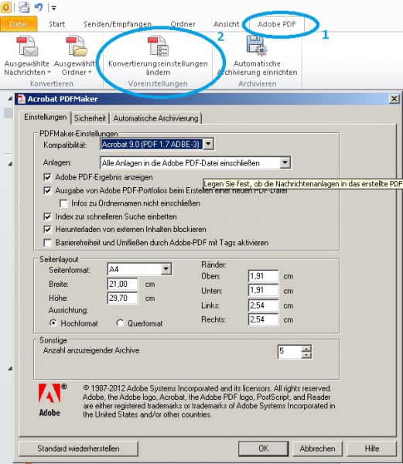403x464 pixels.
Task: Click the Outlook application icon in title bar
Action: (x=6, y=7)
